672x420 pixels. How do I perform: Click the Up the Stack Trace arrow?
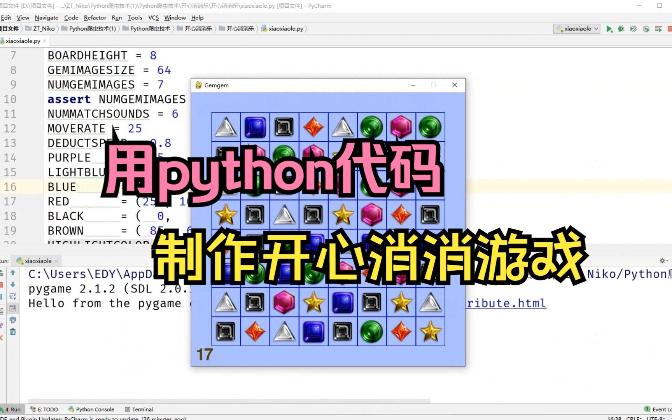click(x=13, y=273)
